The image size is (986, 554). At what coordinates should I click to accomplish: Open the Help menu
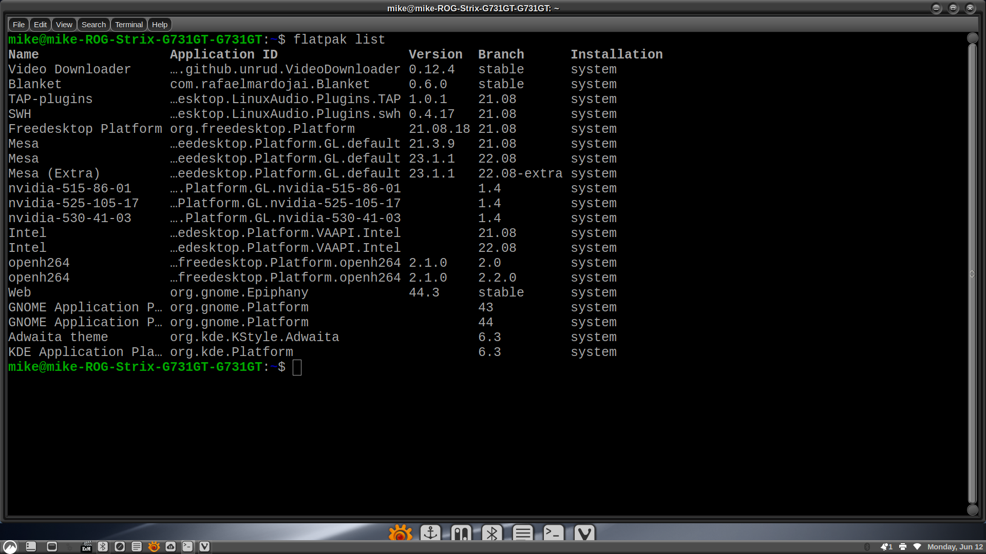160,25
